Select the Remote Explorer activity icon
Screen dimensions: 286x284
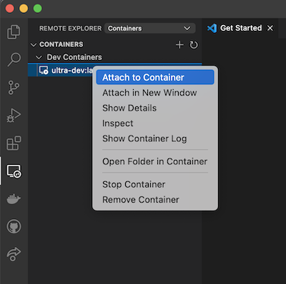pyautogui.click(x=14, y=171)
